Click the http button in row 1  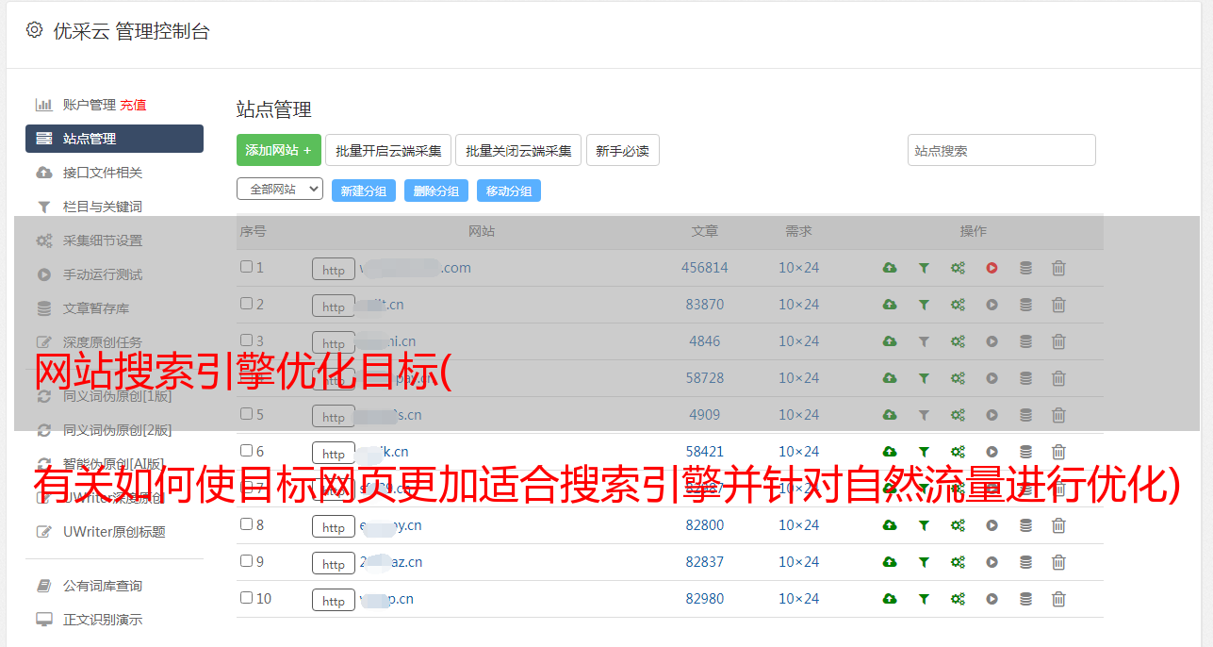(x=334, y=270)
